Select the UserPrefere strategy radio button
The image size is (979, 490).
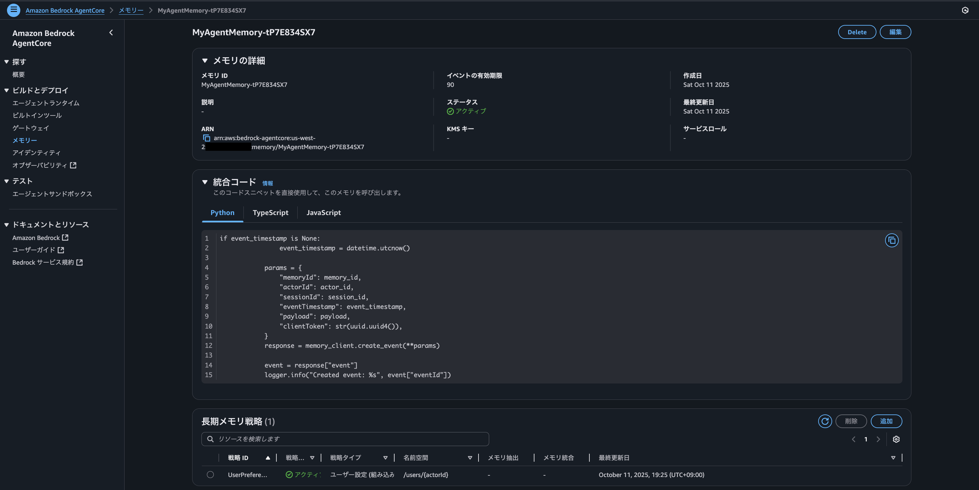(210, 474)
